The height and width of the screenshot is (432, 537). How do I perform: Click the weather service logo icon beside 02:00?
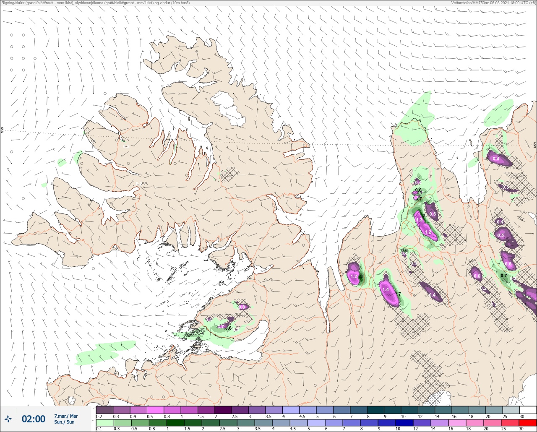tap(8, 419)
